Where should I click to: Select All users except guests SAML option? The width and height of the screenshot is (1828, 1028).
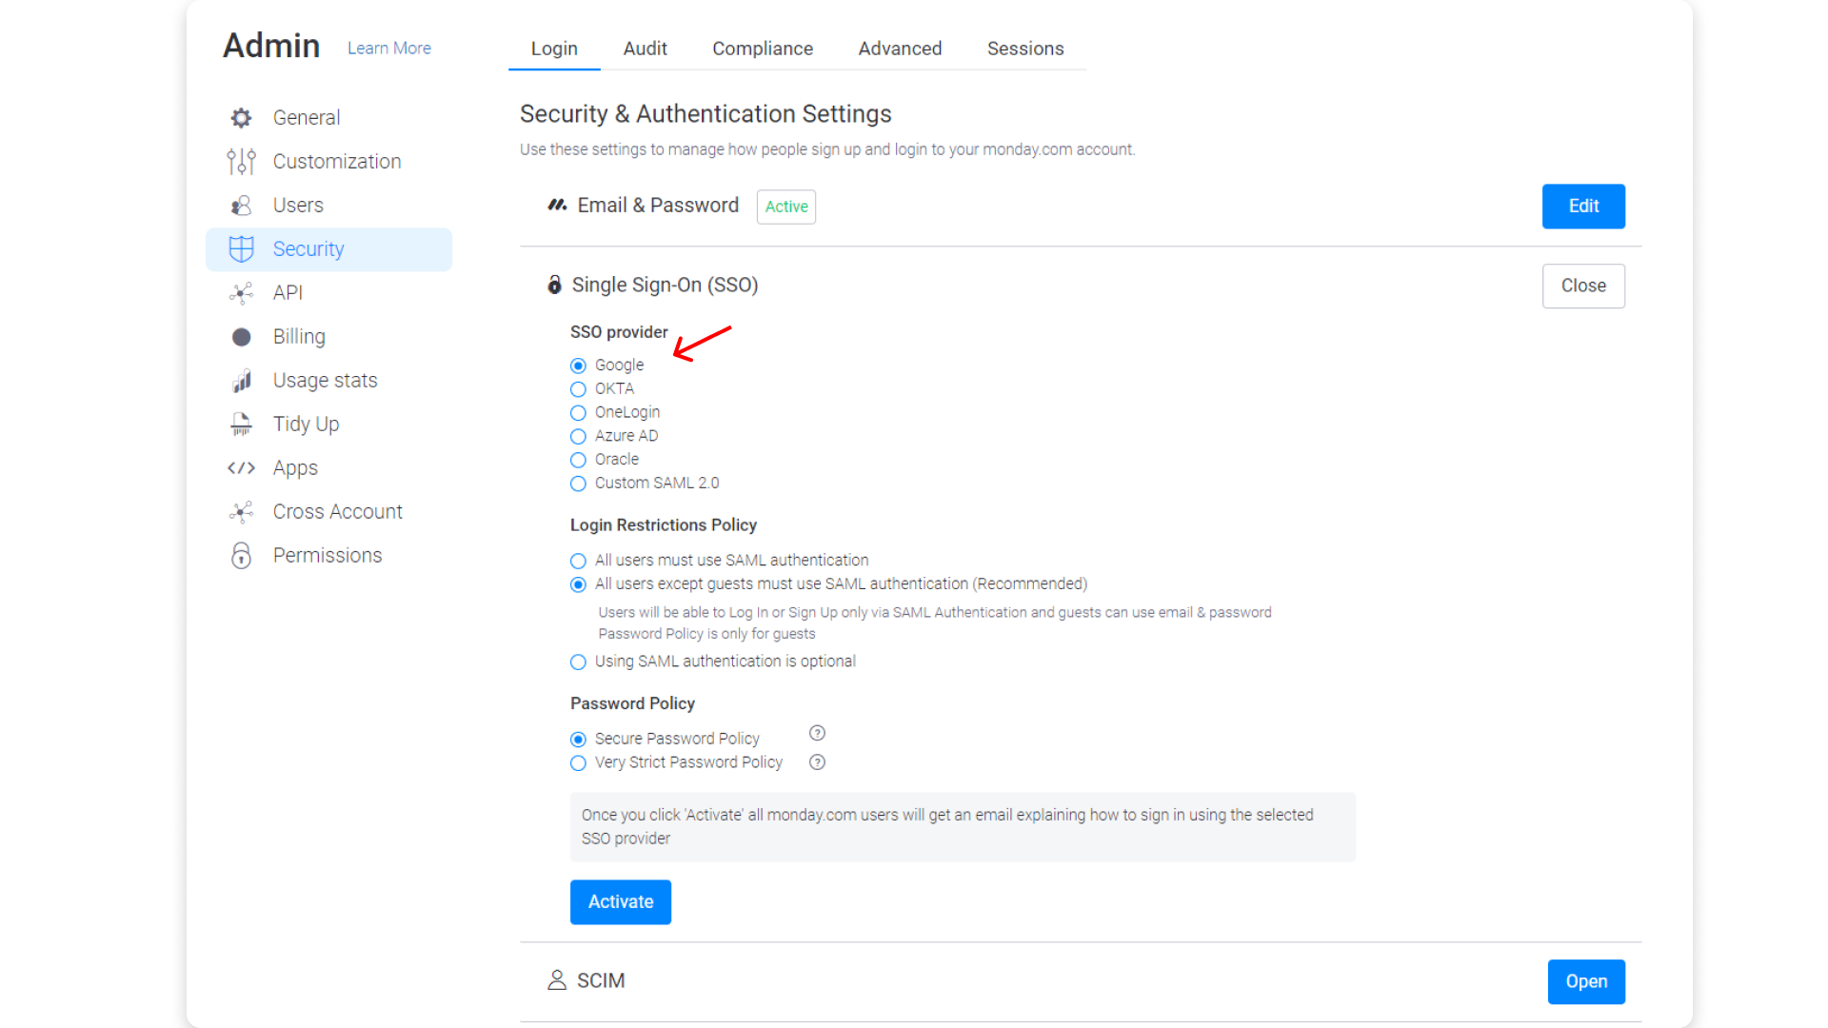point(578,585)
